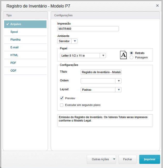This screenshot has height=168, width=163.
Task: Choose the Spool output type
Action: point(25,32)
